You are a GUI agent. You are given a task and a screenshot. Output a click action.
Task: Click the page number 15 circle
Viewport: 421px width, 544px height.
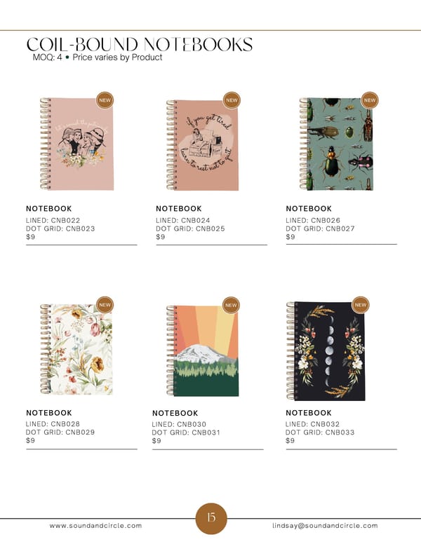pyautogui.click(x=211, y=518)
